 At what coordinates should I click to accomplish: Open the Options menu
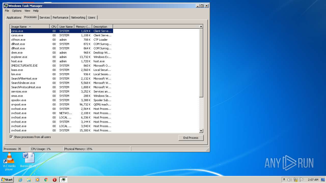17,11
